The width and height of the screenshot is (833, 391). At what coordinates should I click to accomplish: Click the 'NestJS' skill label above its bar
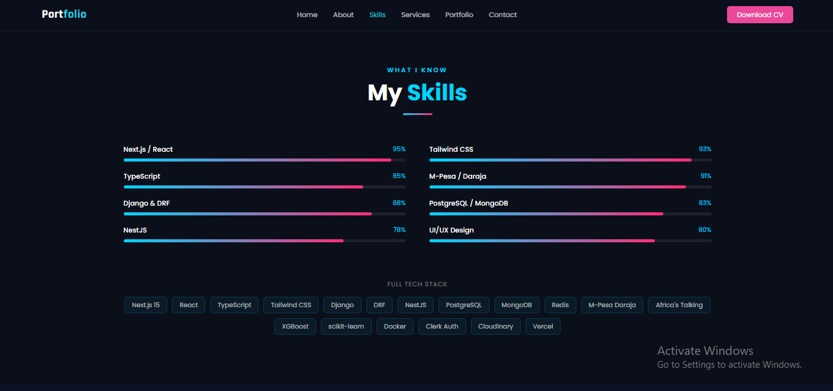click(135, 230)
